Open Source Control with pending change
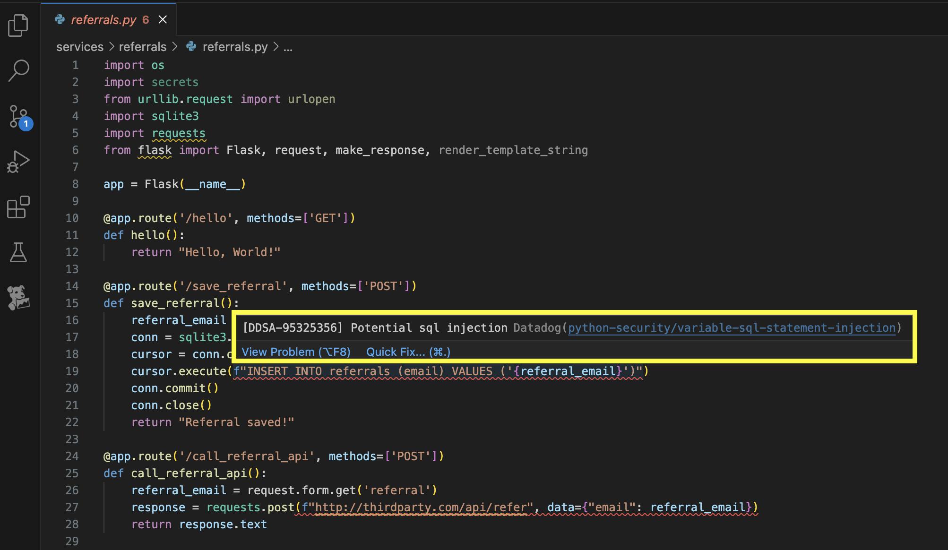Image resolution: width=948 pixels, height=550 pixels. coord(18,116)
